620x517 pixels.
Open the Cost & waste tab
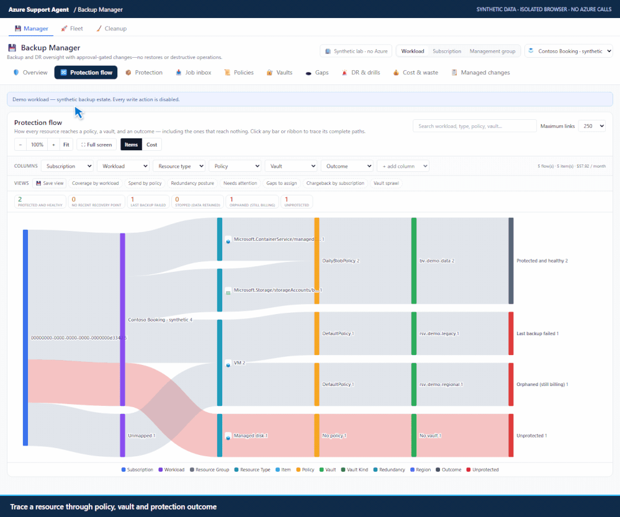pyautogui.click(x=416, y=73)
